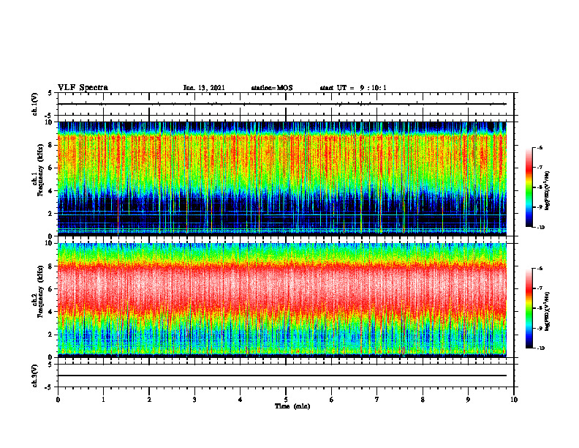Select the "Time (min)" axis label
The width and height of the screenshot is (579, 448).
[x=292, y=406]
